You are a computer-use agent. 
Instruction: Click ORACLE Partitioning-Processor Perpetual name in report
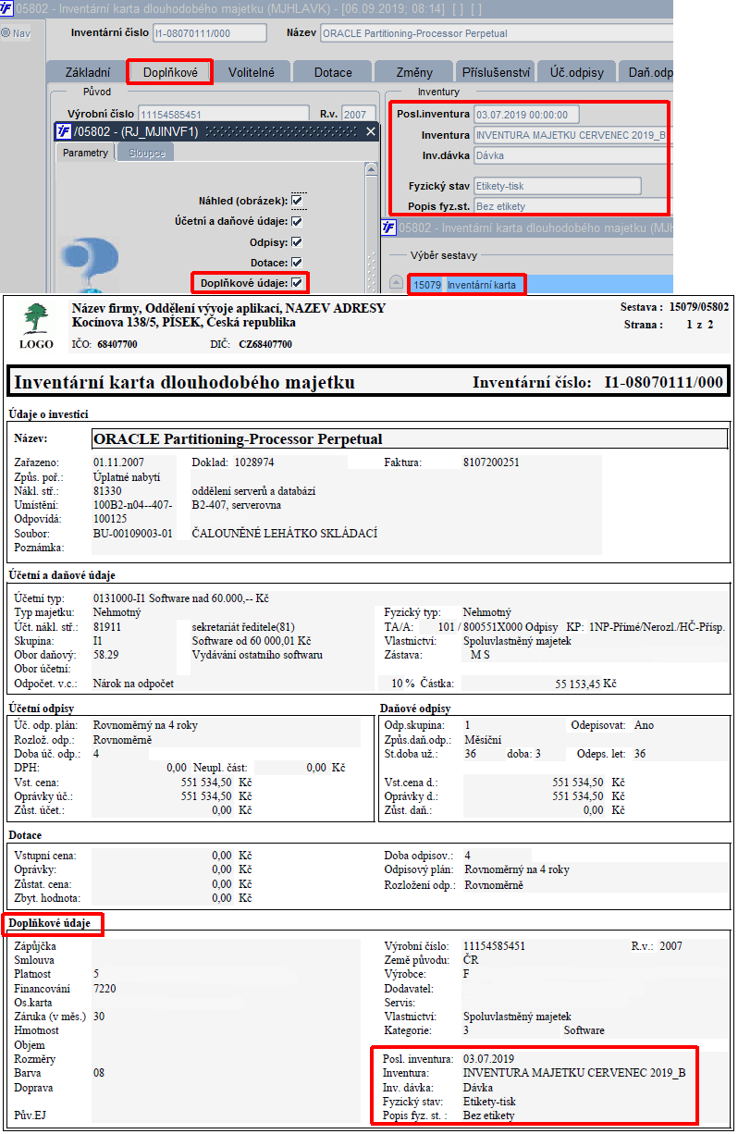pyautogui.click(x=239, y=439)
